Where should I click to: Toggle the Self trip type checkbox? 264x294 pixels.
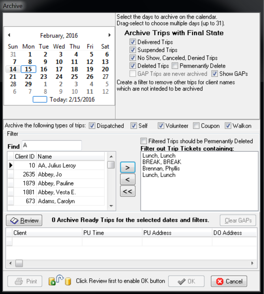tap(134, 126)
